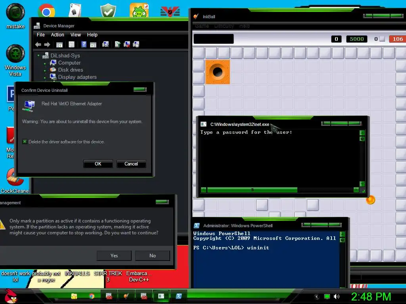Screen dimensions: 406x304
Task: Open the INKBALLS desktop shortcut
Action: click(x=77, y=273)
